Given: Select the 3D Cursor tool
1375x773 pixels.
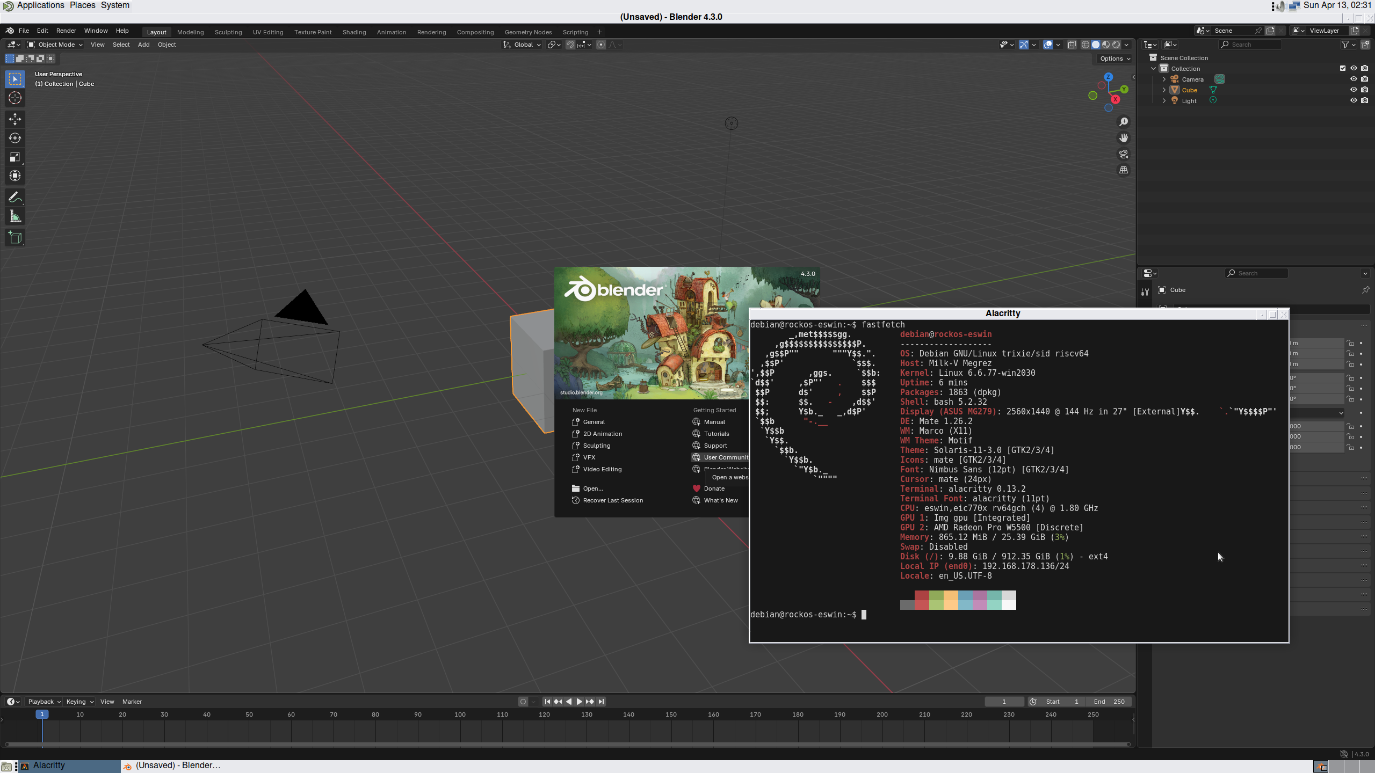Looking at the screenshot, I should pos(15,98).
